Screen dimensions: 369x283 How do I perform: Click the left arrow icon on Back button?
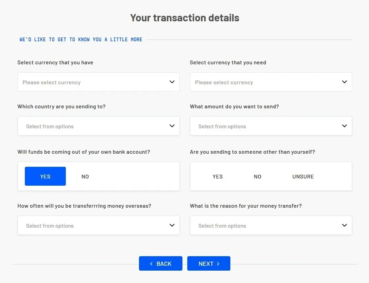pyautogui.click(x=151, y=264)
